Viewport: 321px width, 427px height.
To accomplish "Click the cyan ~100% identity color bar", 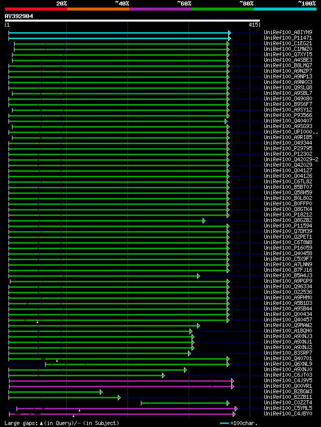I will click(285, 9).
